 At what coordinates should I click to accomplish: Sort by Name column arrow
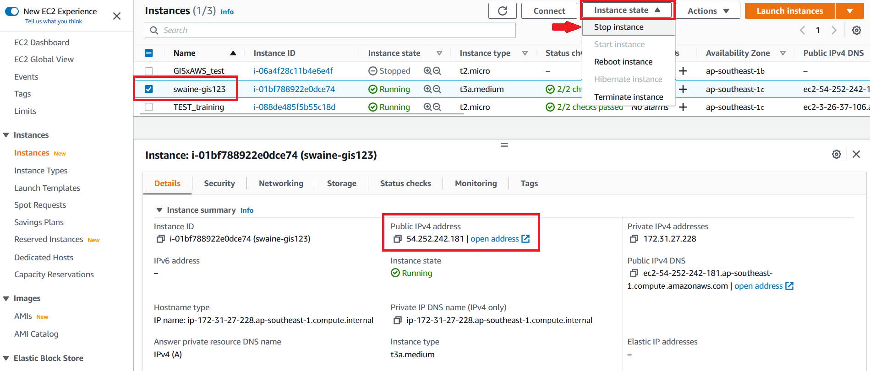click(233, 53)
